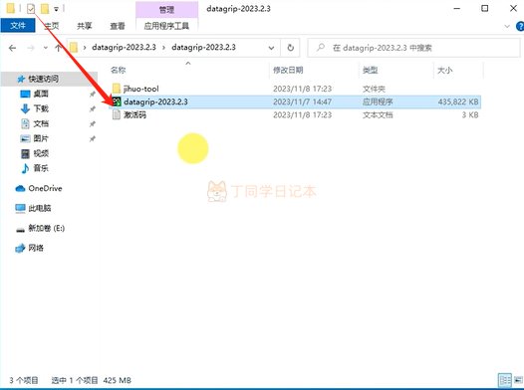
Task: Switch to details view in status bar
Action: [x=505, y=380]
